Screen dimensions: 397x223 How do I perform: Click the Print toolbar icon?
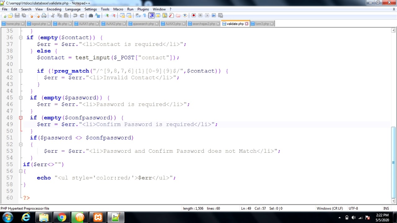44,15
